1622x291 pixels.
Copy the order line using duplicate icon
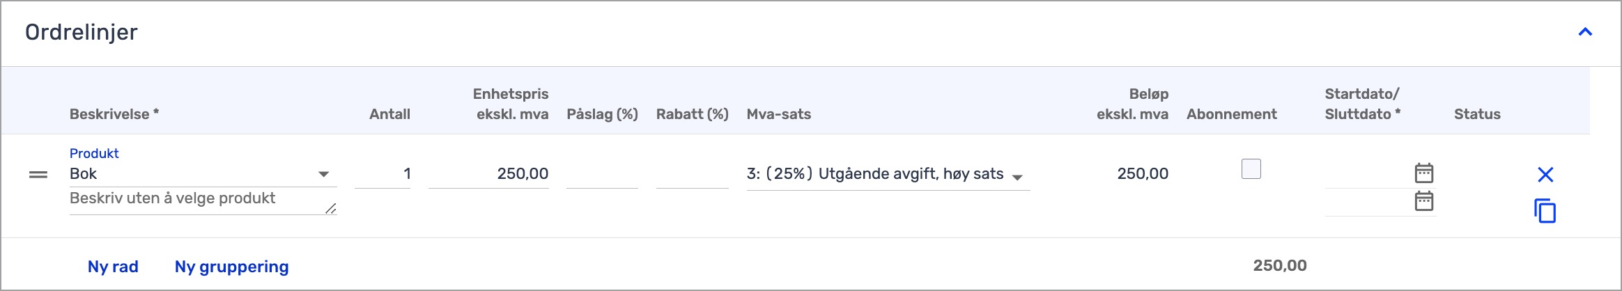click(1545, 210)
